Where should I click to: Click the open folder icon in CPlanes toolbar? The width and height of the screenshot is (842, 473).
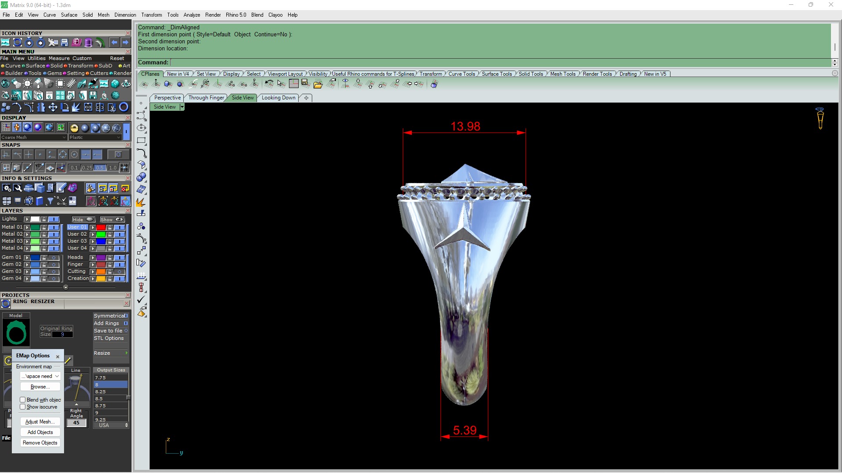tap(318, 84)
